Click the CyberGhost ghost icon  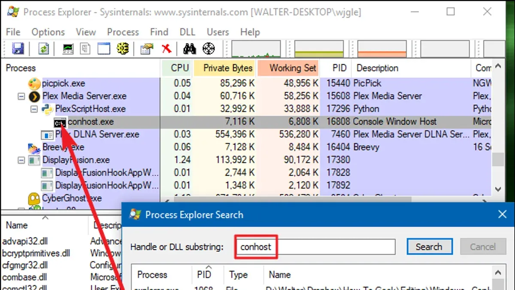[x=34, y=198]
